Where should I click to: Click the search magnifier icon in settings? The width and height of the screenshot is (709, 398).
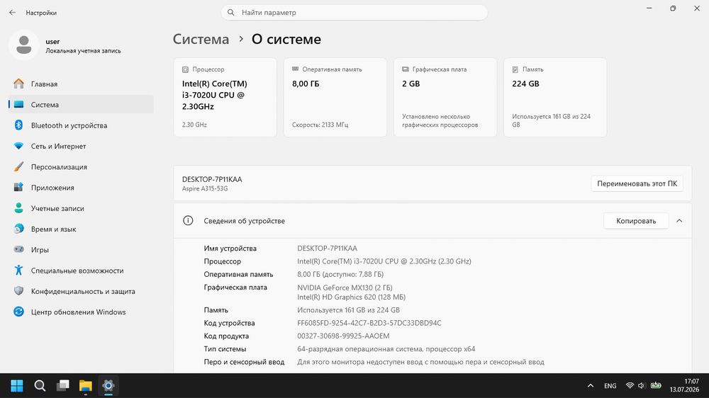coord(230,13)
